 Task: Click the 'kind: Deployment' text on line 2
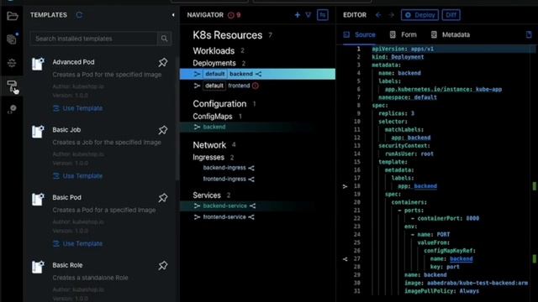coord(398,57)
